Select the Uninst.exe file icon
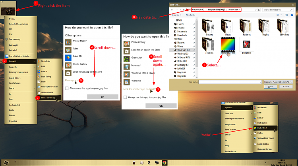This screenshot has width=298, height=166. (247, 44)
